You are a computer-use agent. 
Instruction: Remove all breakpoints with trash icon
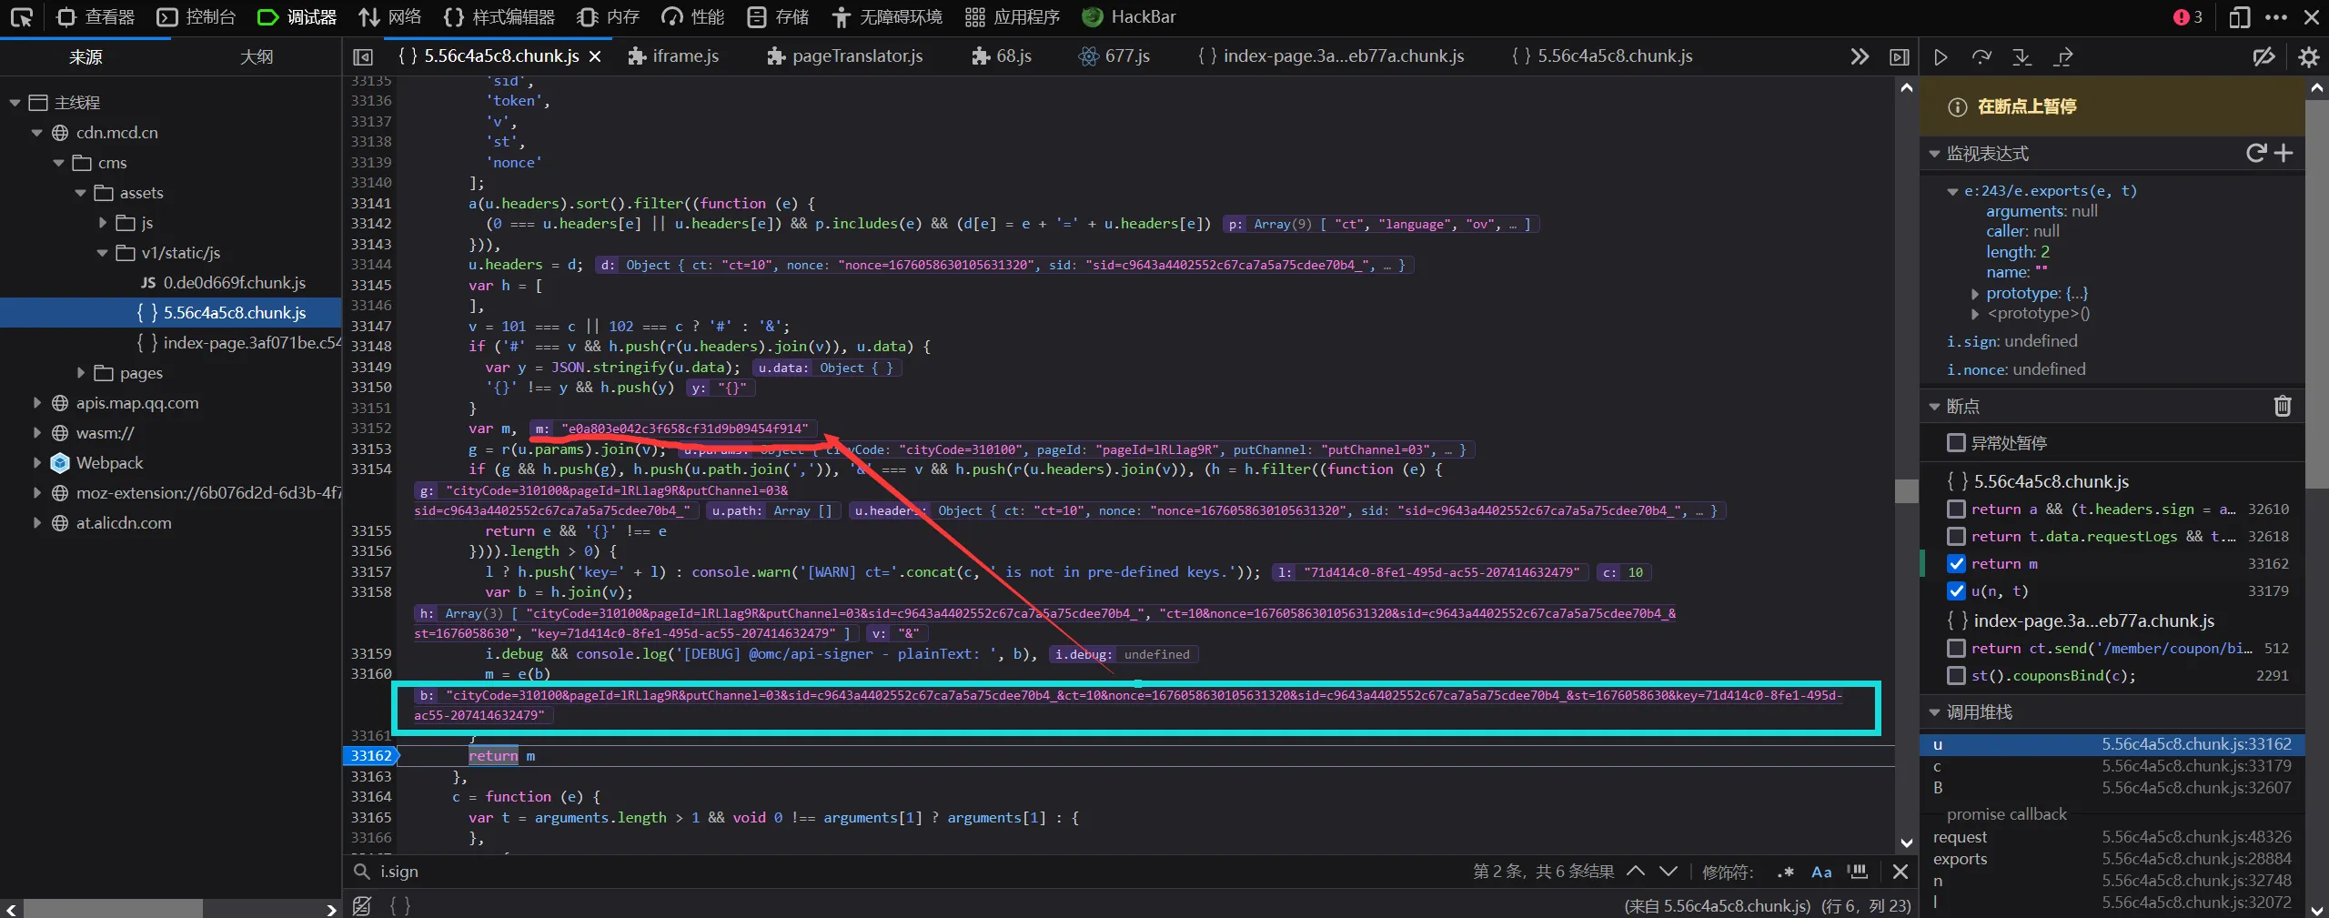2283,406
